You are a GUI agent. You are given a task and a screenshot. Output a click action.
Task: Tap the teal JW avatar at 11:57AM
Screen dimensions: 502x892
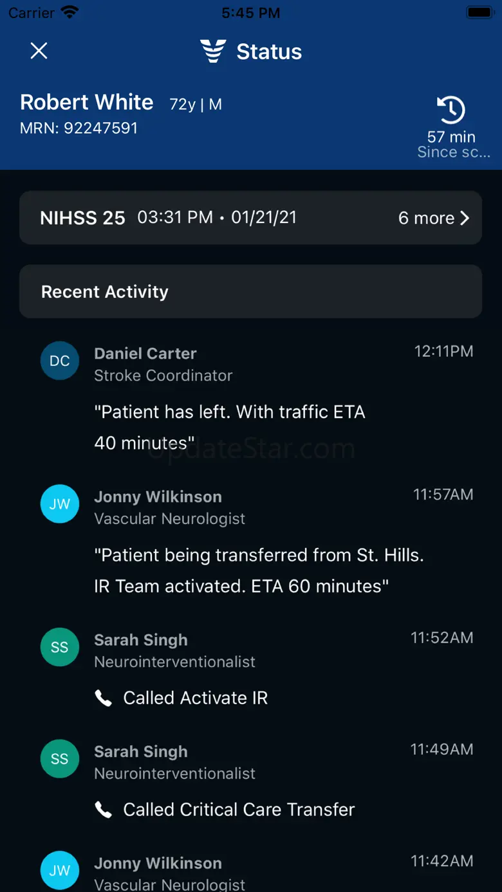[59, 504]
